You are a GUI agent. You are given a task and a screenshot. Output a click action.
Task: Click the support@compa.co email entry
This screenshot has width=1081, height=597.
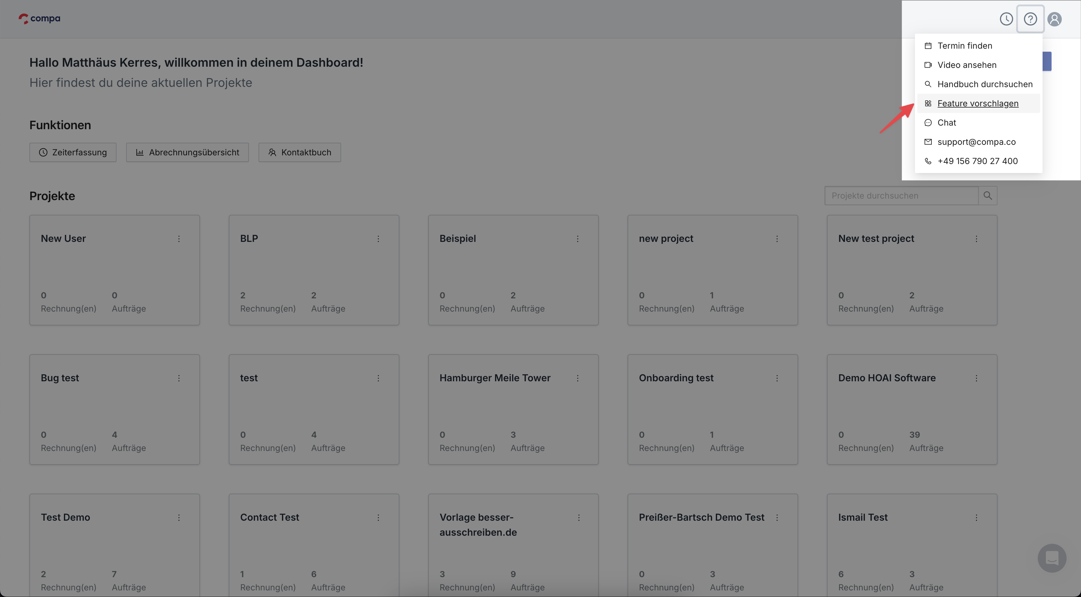(x=976, y=142)
